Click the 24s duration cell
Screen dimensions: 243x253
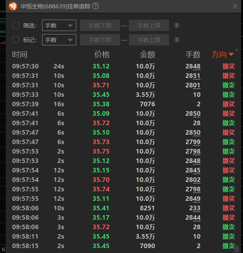point(59,66)
